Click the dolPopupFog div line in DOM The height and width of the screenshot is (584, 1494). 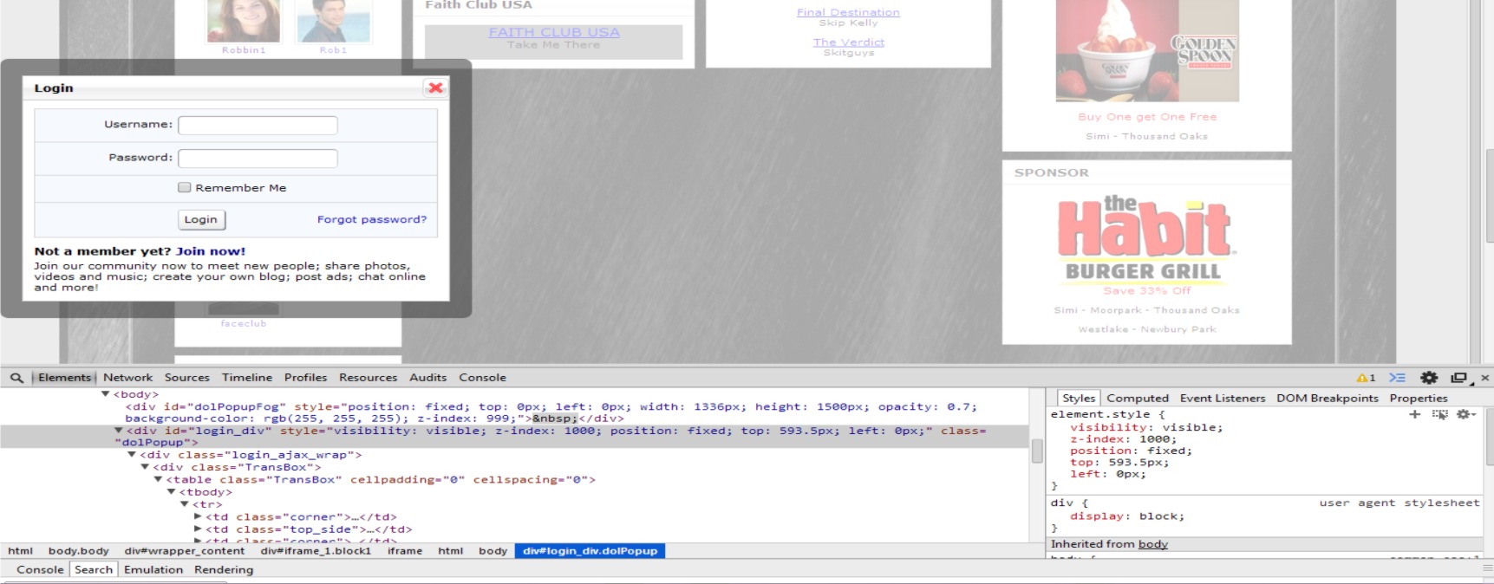click(x=551, y=412)
